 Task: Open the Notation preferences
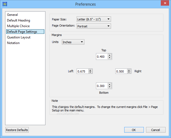[13, 43]
